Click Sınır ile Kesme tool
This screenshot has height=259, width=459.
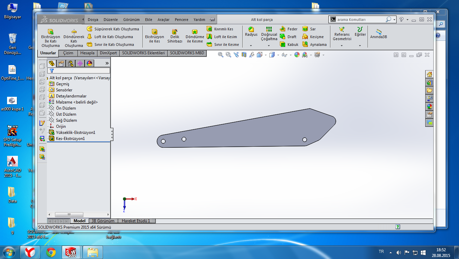tap(223, 45)
